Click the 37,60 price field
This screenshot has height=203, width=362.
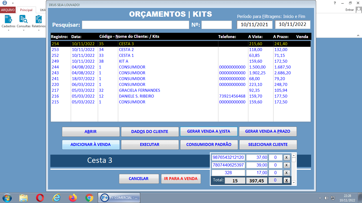[257, 158]
